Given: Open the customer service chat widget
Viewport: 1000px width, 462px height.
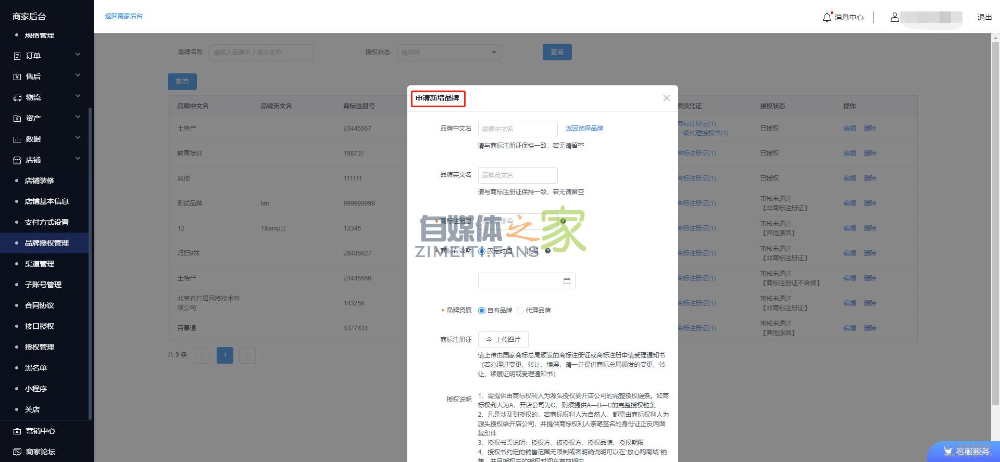Looking at the screenshot, I should click(966, 451).
